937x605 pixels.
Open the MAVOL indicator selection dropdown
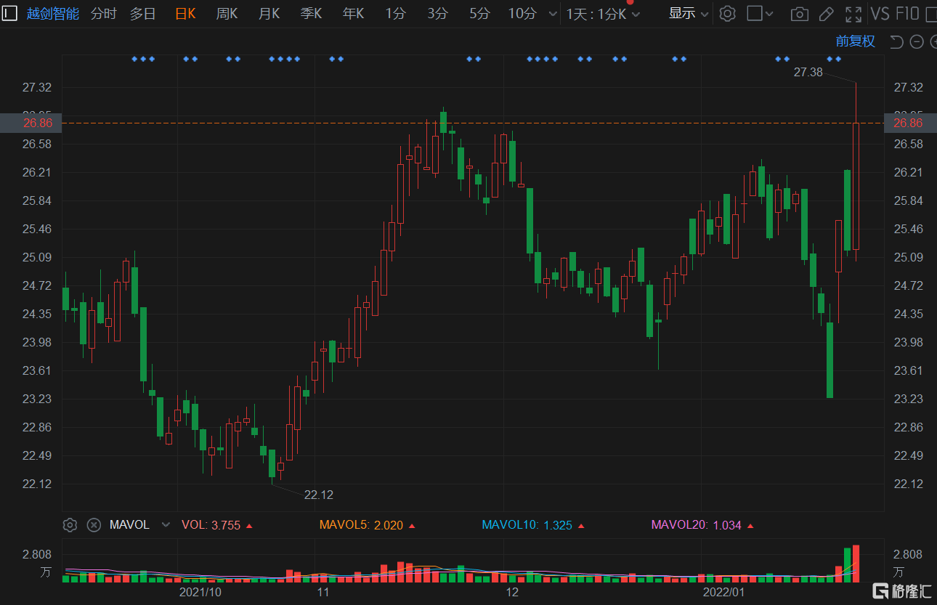(166, 524)
